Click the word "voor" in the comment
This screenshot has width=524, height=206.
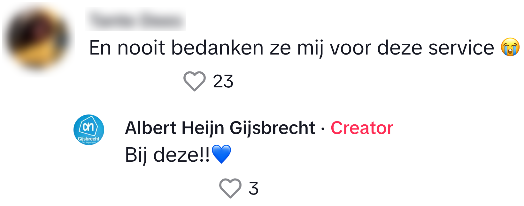pyautogui.click(x=350, y=48)
